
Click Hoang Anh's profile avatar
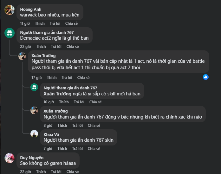(x=10, y=10)
